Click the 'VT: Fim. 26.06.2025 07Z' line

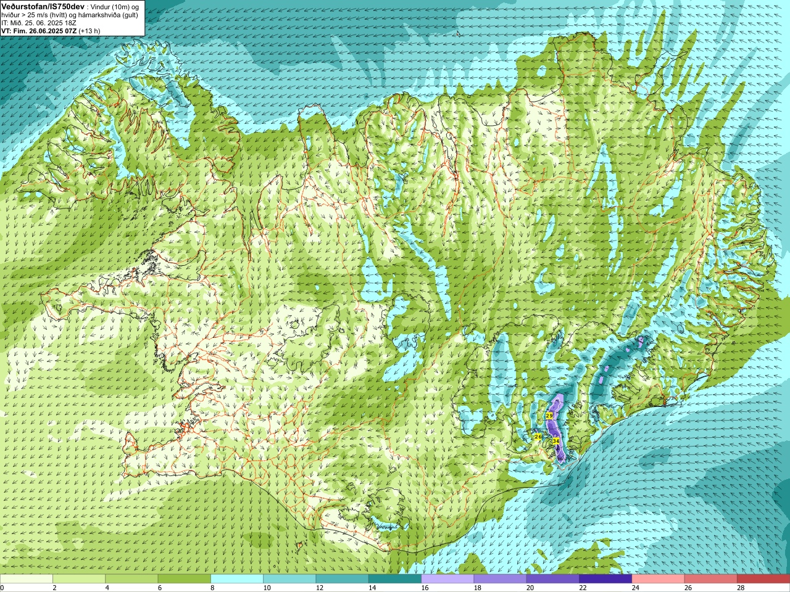coord(39,31)
